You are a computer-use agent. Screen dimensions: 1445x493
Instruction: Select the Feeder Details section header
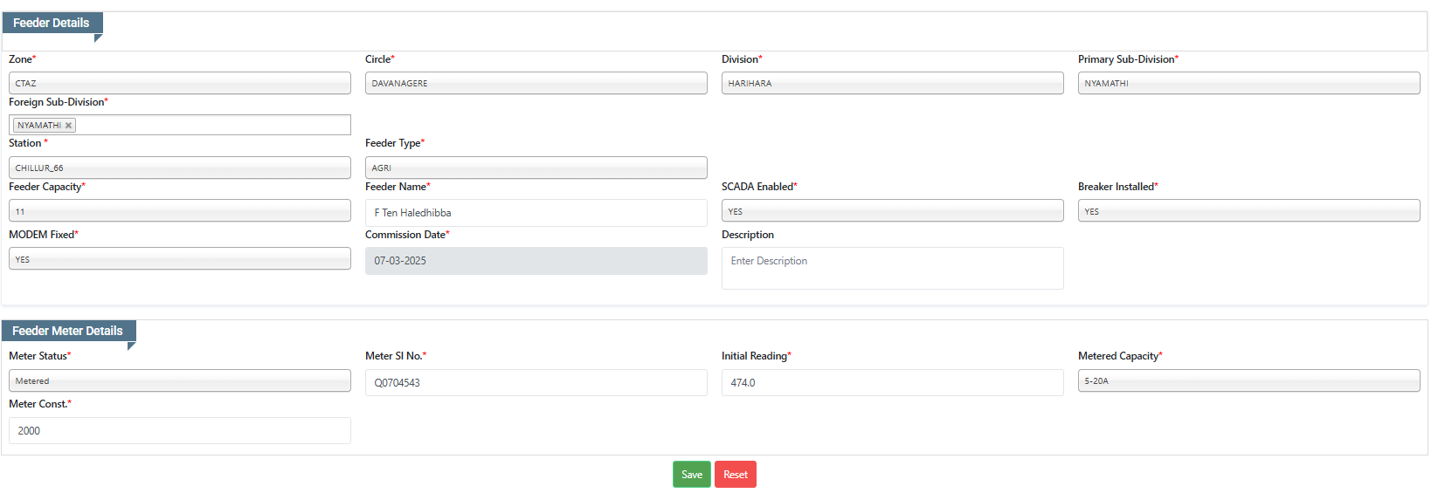tap(52, 23)
